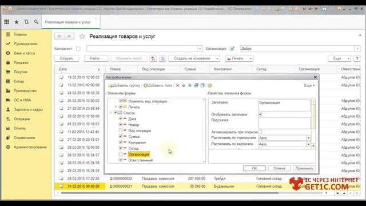The width and height of the screenshot is (366, 206).
Task: Open Создать на основании dropdown
Action: (194, 58)
